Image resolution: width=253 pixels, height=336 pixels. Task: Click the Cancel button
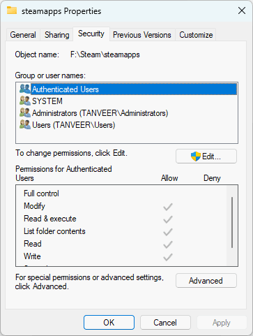tap(165, 323)
